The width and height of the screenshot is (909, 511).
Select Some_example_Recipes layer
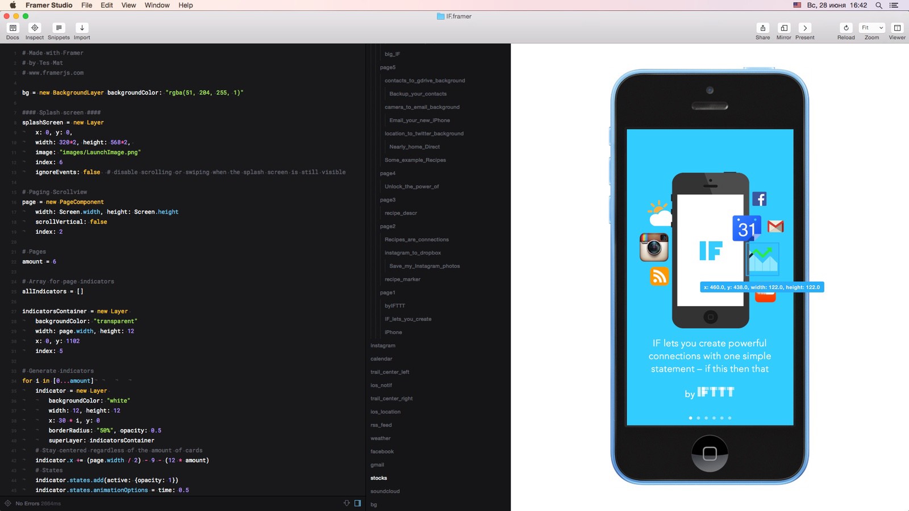[415, 160]
